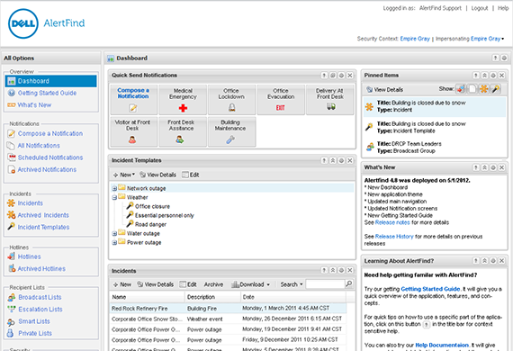Open the Impersonating Empire Gray dropdown
This screenshot has width=513, height=351.
(x=488, y=39)
